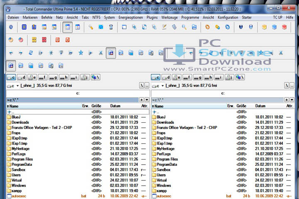Screen dimensions: 299x199
Task: Select the 'c:' tab in the right panel
Action: 223,93
